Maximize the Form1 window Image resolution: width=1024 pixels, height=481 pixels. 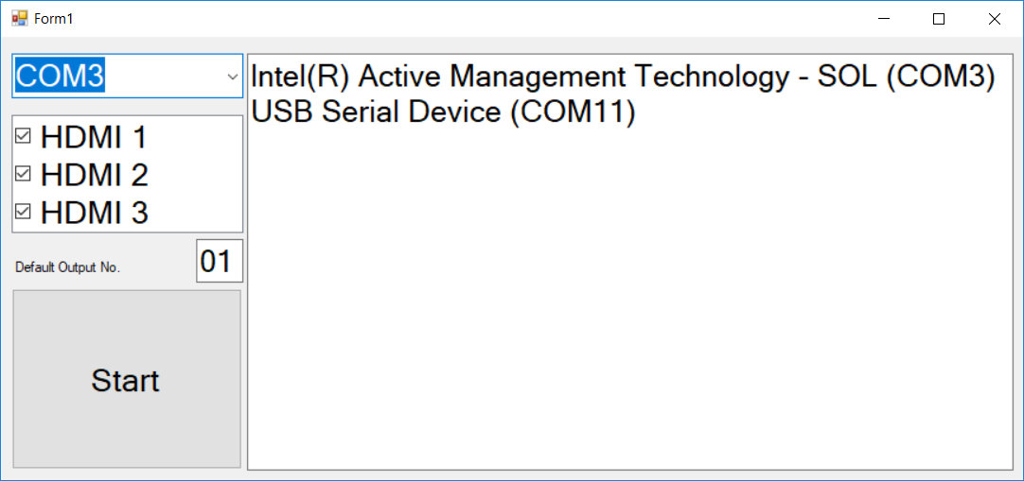pos(939,19)
